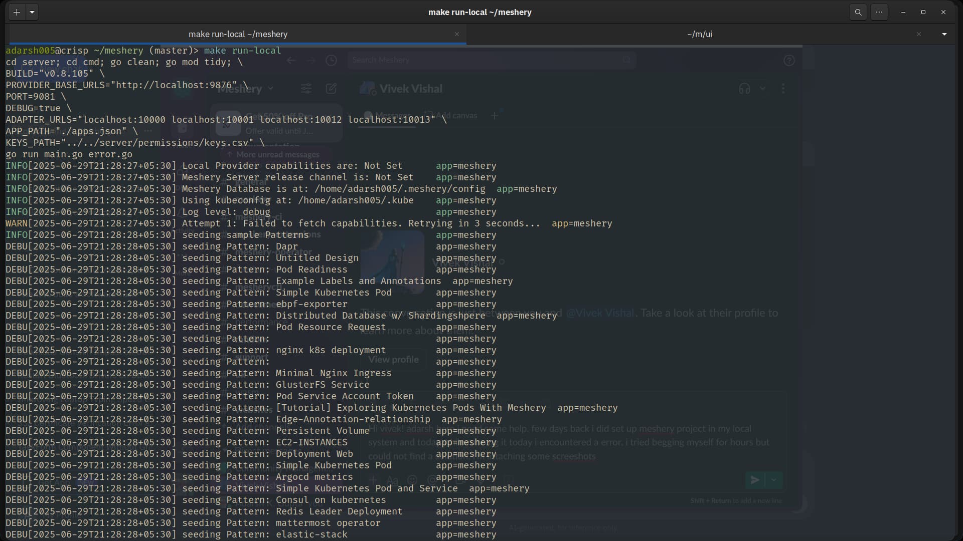The image size is (963, 541).
Task: Click 'Meshery Database is at' log line
Action: coord(281,189)
